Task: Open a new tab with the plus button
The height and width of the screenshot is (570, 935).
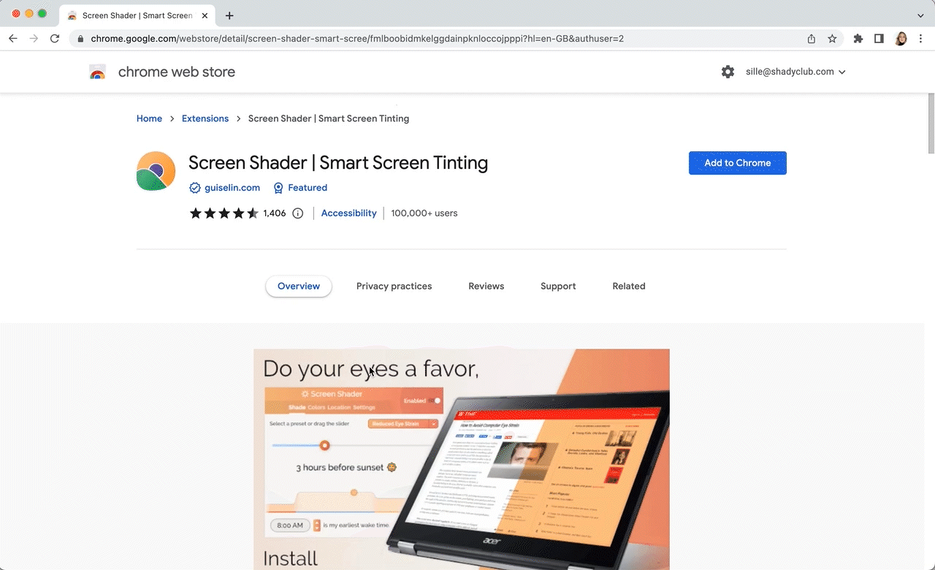Action: [x=229, y=15]
